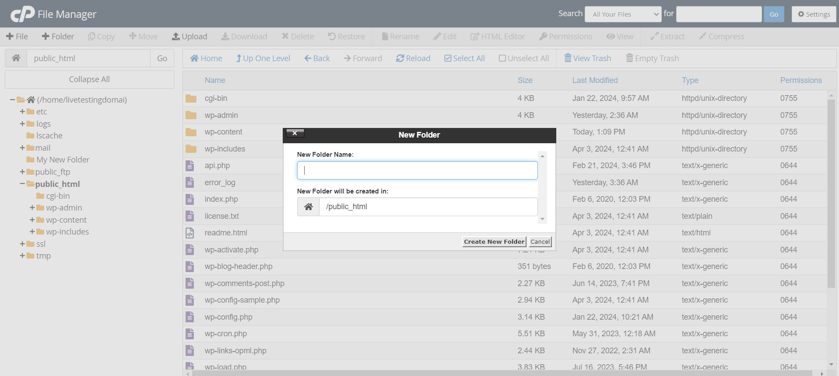
Task: Click Create New Folder
Action: [x=494, y=241]
